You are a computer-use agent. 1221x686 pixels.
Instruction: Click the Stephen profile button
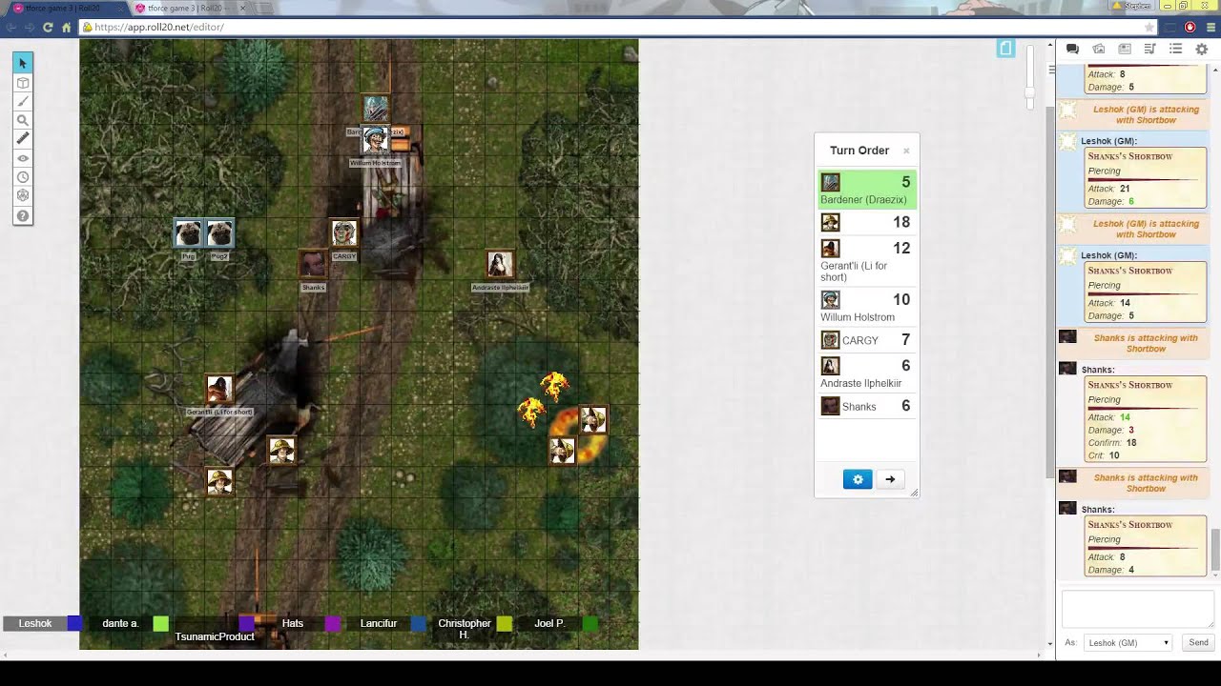[x=1132, y=6]
